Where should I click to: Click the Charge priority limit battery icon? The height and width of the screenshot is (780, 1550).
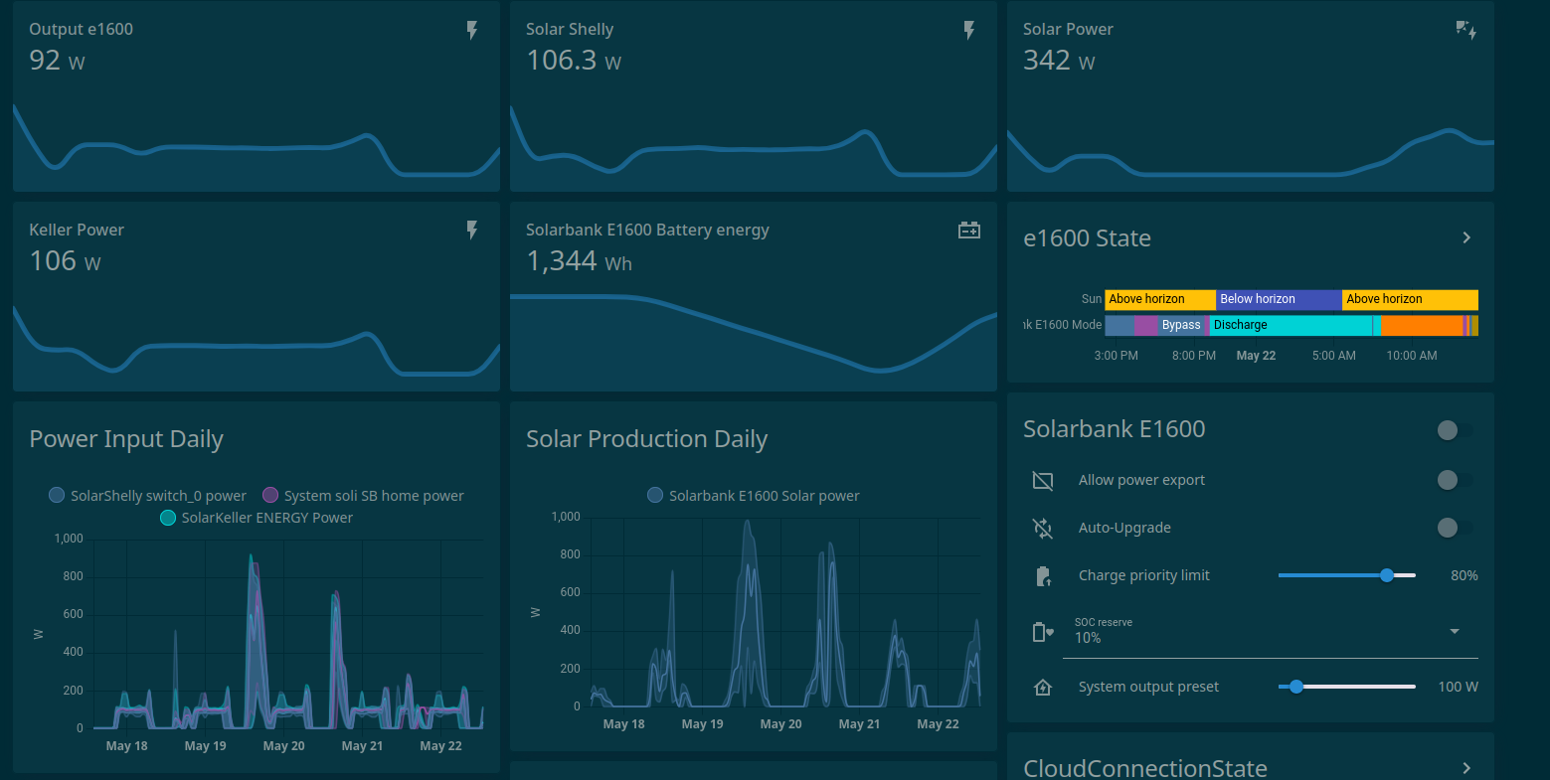[1043, 576]
